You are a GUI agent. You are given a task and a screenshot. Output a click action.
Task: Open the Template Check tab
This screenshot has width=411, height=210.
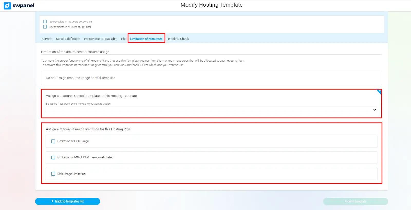[x=177, y=39]
